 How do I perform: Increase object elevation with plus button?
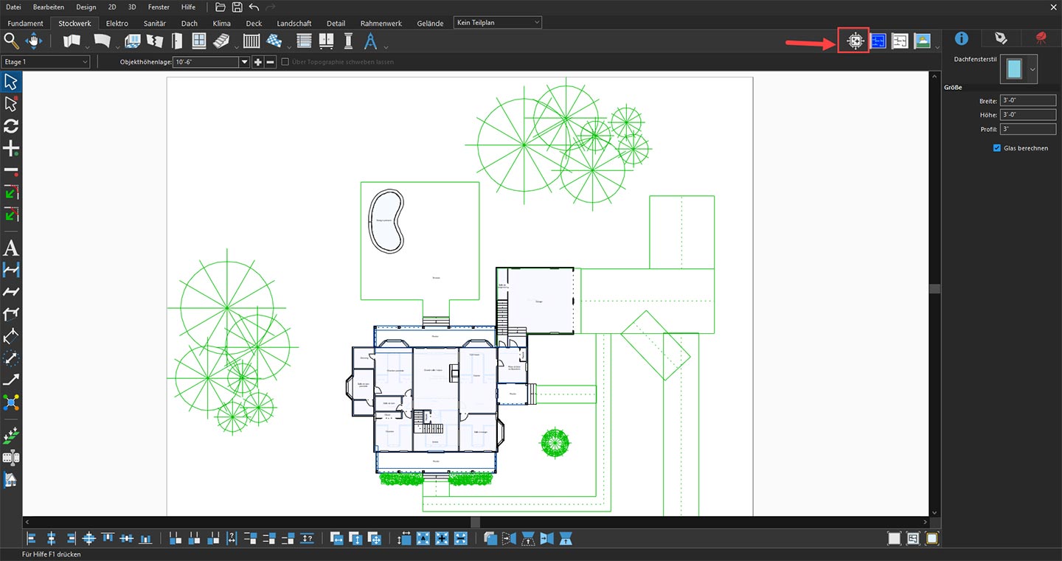pos(257,62)
